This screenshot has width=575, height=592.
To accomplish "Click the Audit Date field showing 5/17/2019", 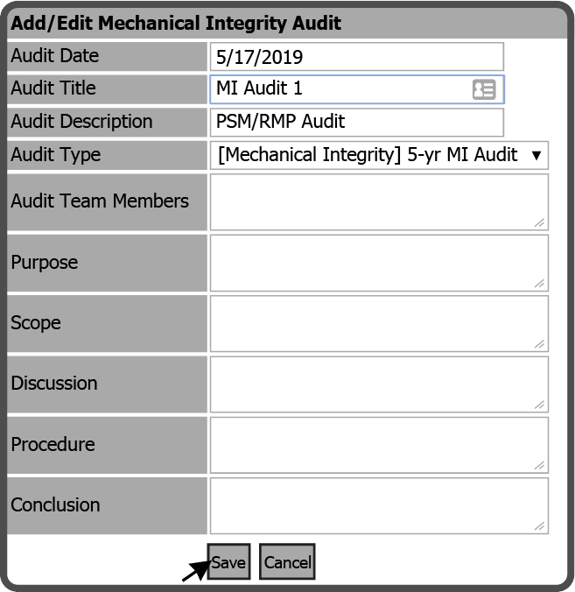I will 357,57.
